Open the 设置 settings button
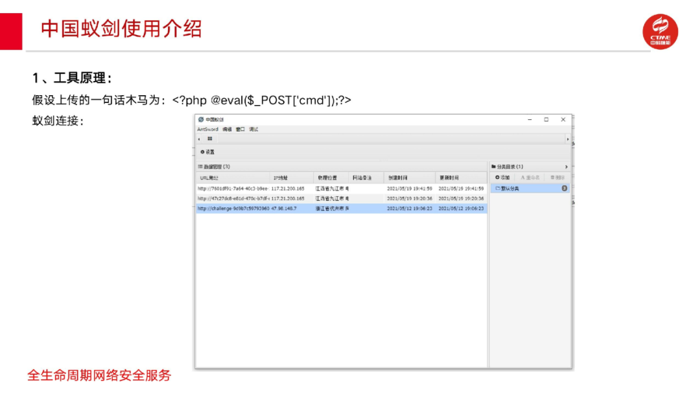 [207, 152]
